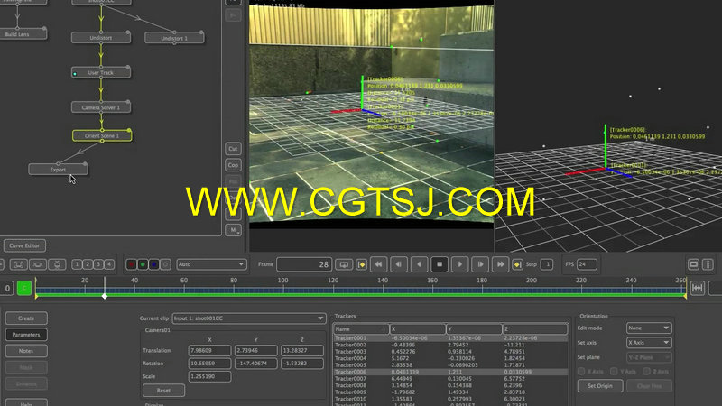Open the Curve Editor
Viewport: 722px width, 406px height.
[24, 245]
